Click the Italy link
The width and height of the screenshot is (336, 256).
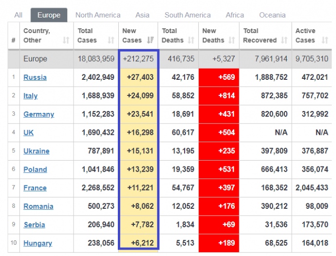[30, 96]
